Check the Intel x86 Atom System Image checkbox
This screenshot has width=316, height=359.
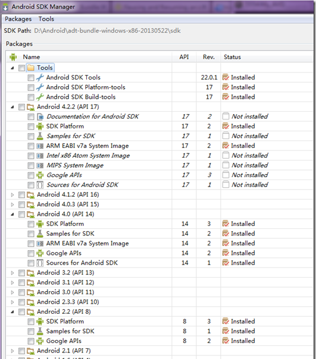click(x=31, y=156)
